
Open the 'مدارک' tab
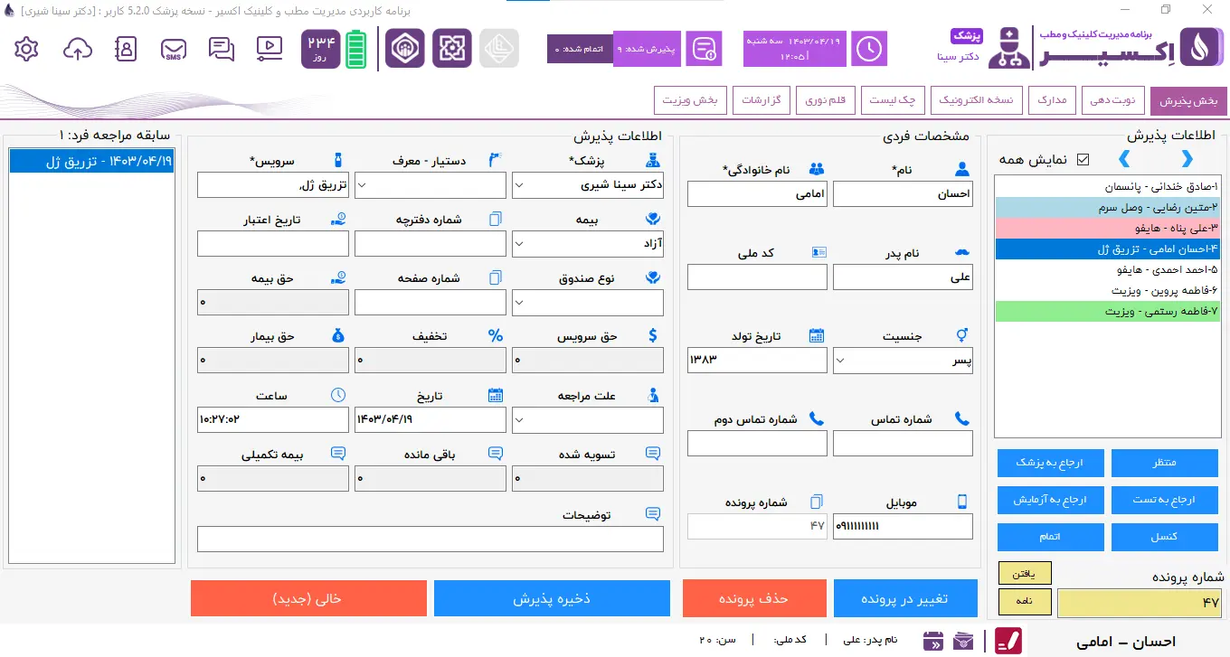click(1052, 100)
